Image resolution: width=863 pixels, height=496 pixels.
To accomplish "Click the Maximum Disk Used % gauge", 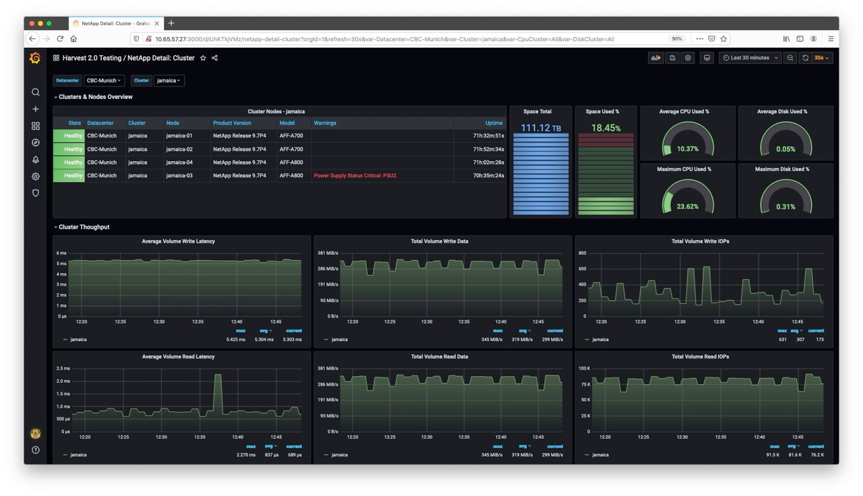I will (x=786, y=195).
